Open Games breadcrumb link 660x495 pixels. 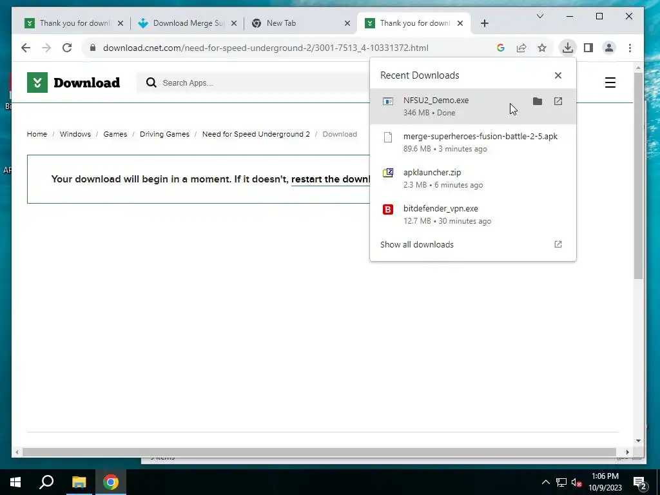tap(115, 134)
